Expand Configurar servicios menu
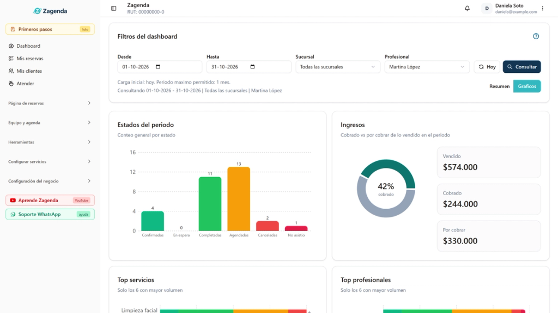558x313 pixels. tap(50, 161)
